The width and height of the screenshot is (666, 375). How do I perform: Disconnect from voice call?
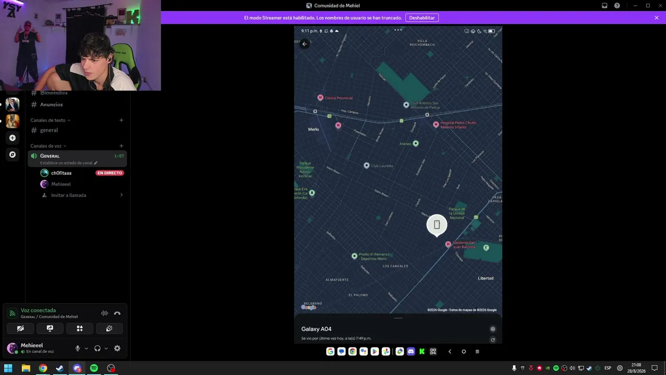117,313
